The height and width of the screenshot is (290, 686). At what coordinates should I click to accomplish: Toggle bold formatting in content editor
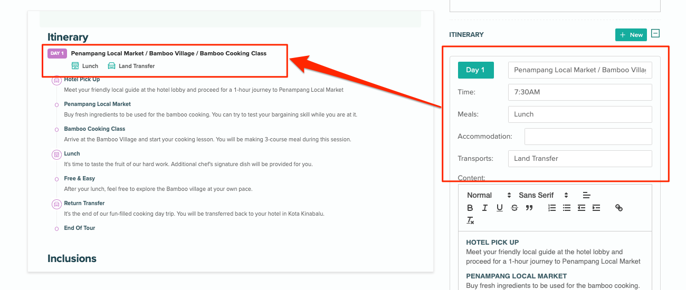(470, 208)
